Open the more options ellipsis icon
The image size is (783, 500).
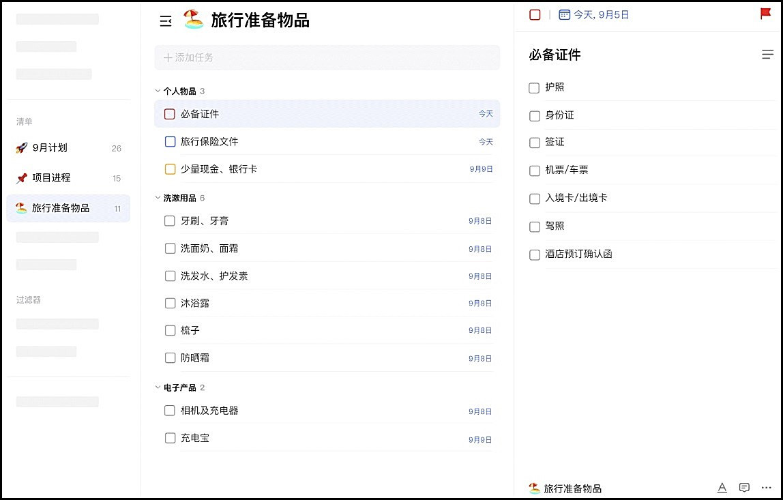point(766,488)
